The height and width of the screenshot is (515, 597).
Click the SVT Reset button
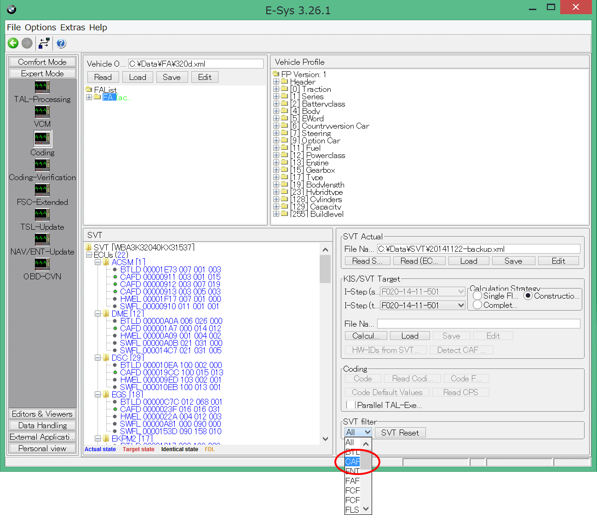(x=400, y=432)
